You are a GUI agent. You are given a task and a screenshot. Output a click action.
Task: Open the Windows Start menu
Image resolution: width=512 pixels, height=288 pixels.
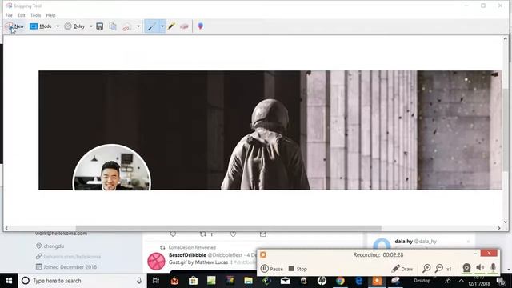[9, 281]
